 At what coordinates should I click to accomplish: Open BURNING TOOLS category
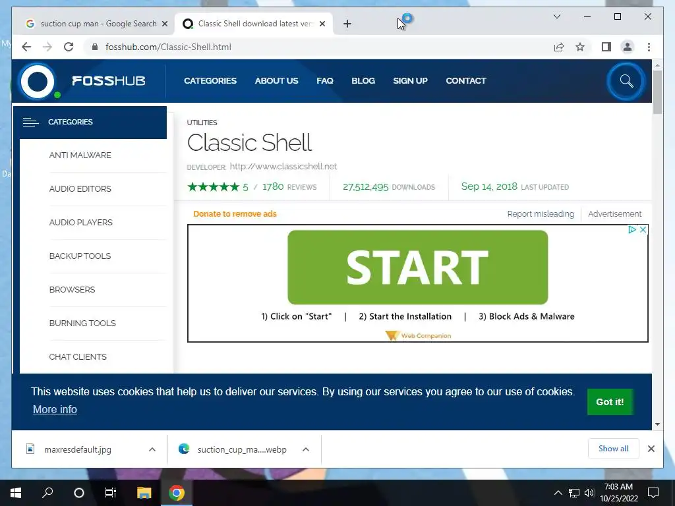coord(82,323)
